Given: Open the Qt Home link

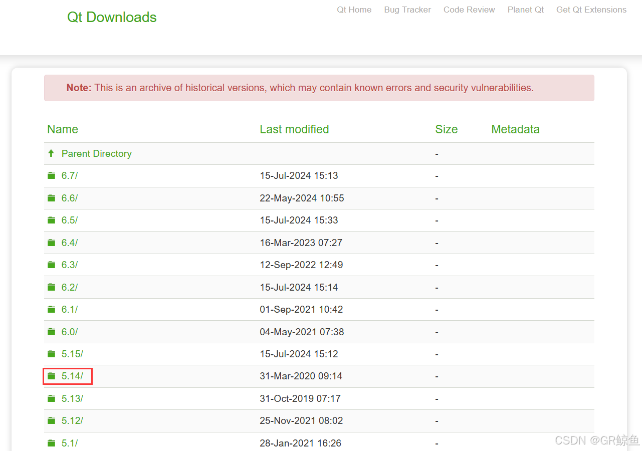Looking at the screenshot, I should click(x=354, y=10).
